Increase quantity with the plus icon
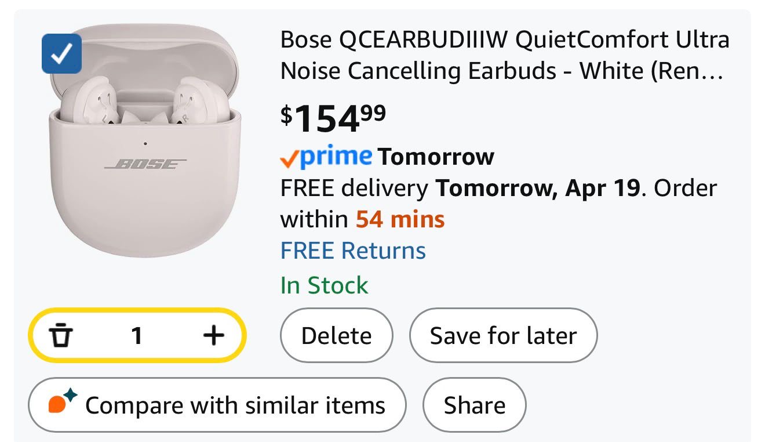This screenshot has width=765, height=442. 213,335
